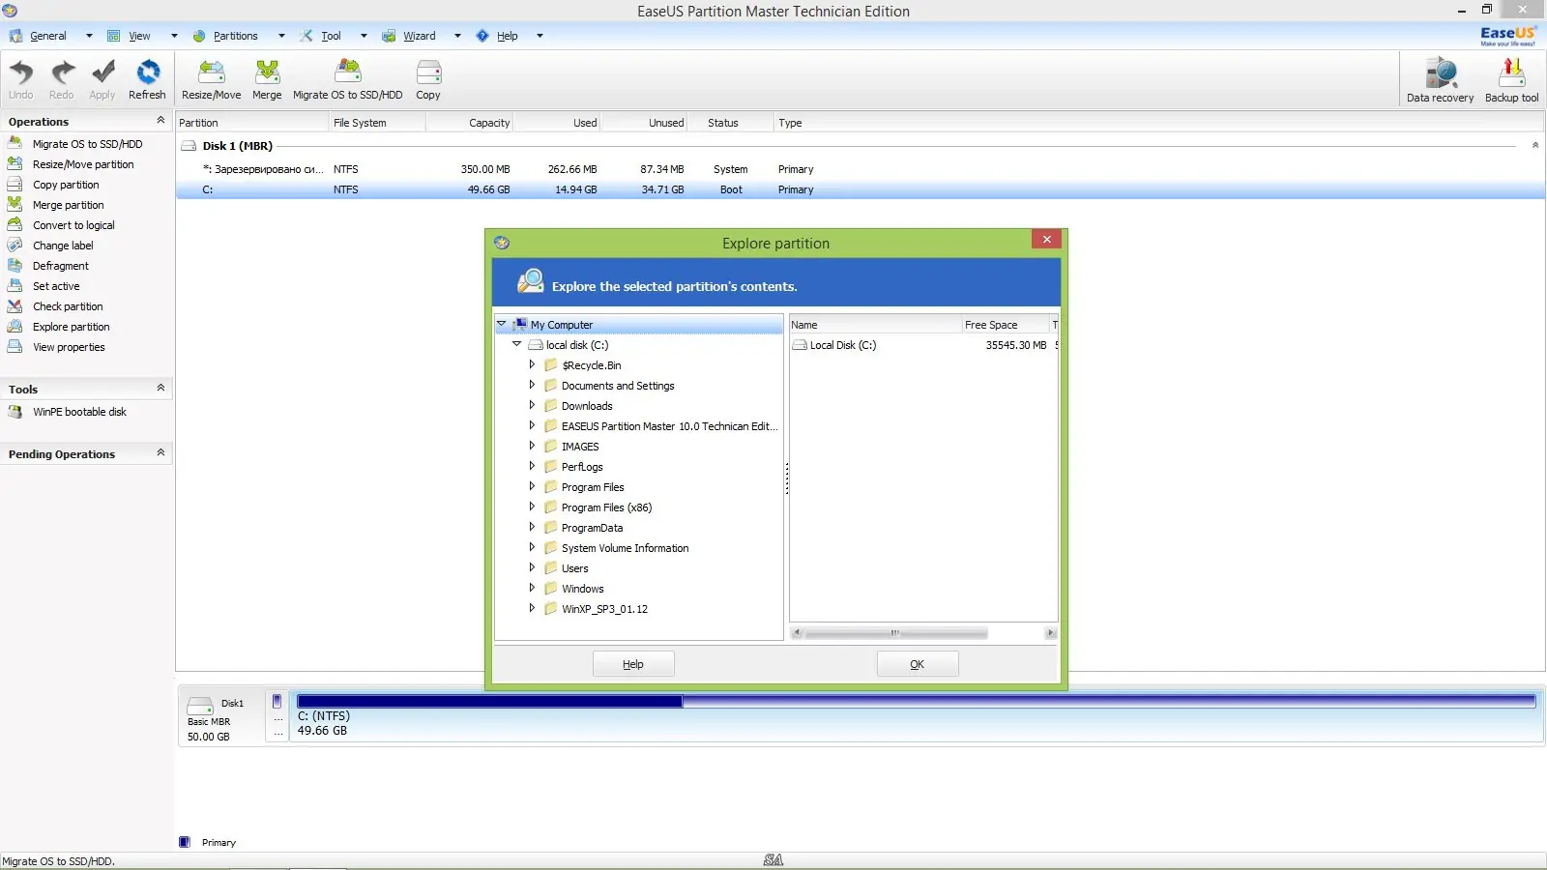
Task: Open the View menu
Action: coord(140,36)
